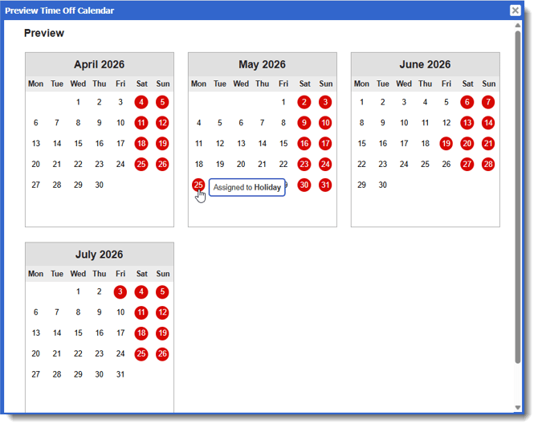Viewport: 538px width, 428px height.
Task: Click July 26 red circle date
Action: (x=162, y=354)
